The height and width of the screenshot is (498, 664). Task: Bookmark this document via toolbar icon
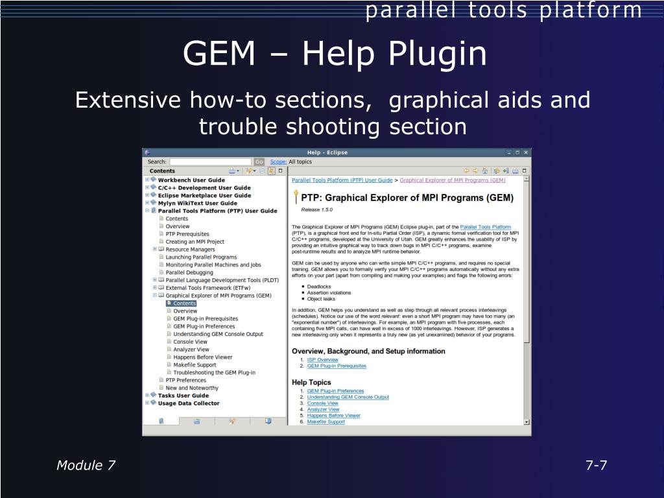pos(506,171)
